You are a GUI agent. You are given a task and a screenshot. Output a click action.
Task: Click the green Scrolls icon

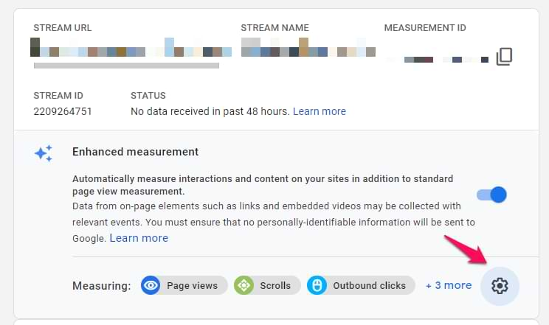tap(244, 285)
